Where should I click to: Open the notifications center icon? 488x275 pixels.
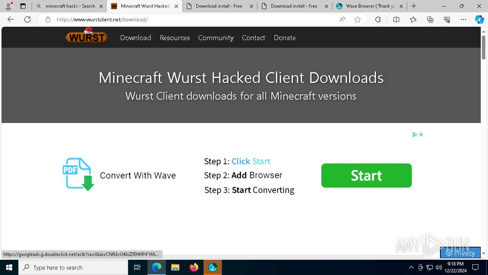[475, 267]
